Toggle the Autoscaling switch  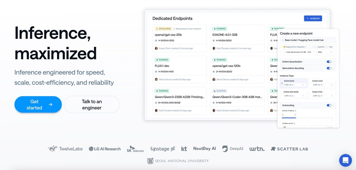[x=329, y=105]
